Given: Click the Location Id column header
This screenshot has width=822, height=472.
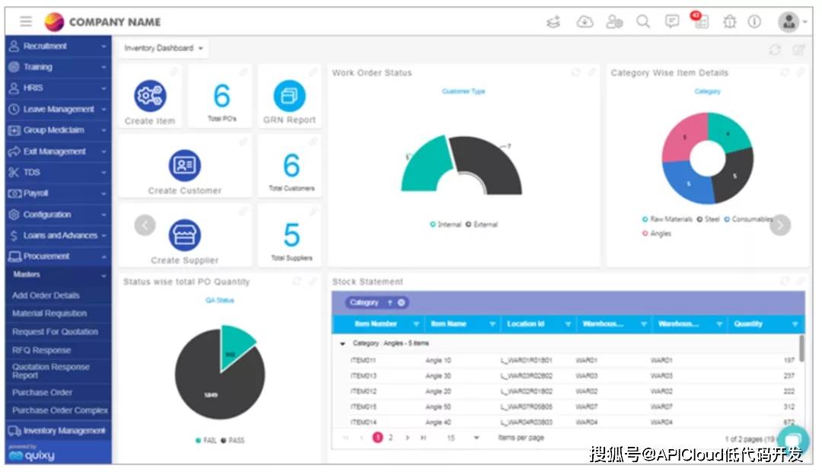Looking at the screenshot, I should coord(526,324).
